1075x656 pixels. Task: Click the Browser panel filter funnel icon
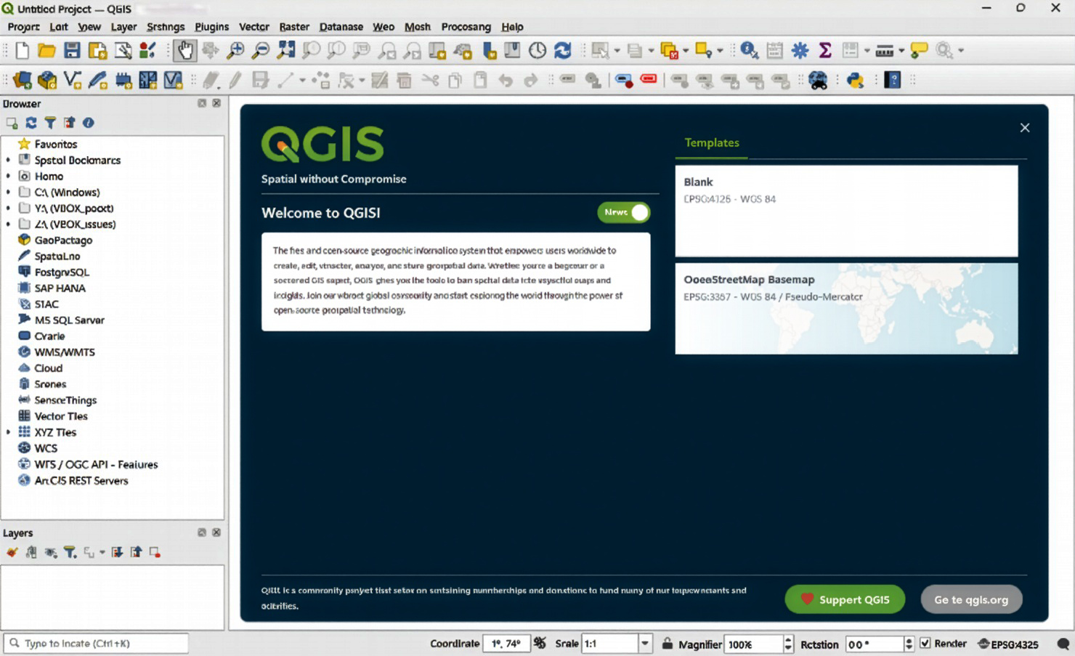50,123
